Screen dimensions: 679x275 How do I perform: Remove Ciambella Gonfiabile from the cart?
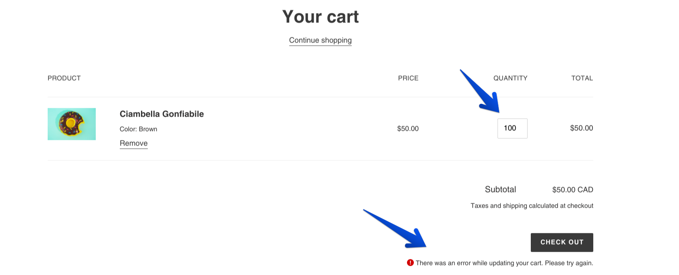click(x=133, y=143)
